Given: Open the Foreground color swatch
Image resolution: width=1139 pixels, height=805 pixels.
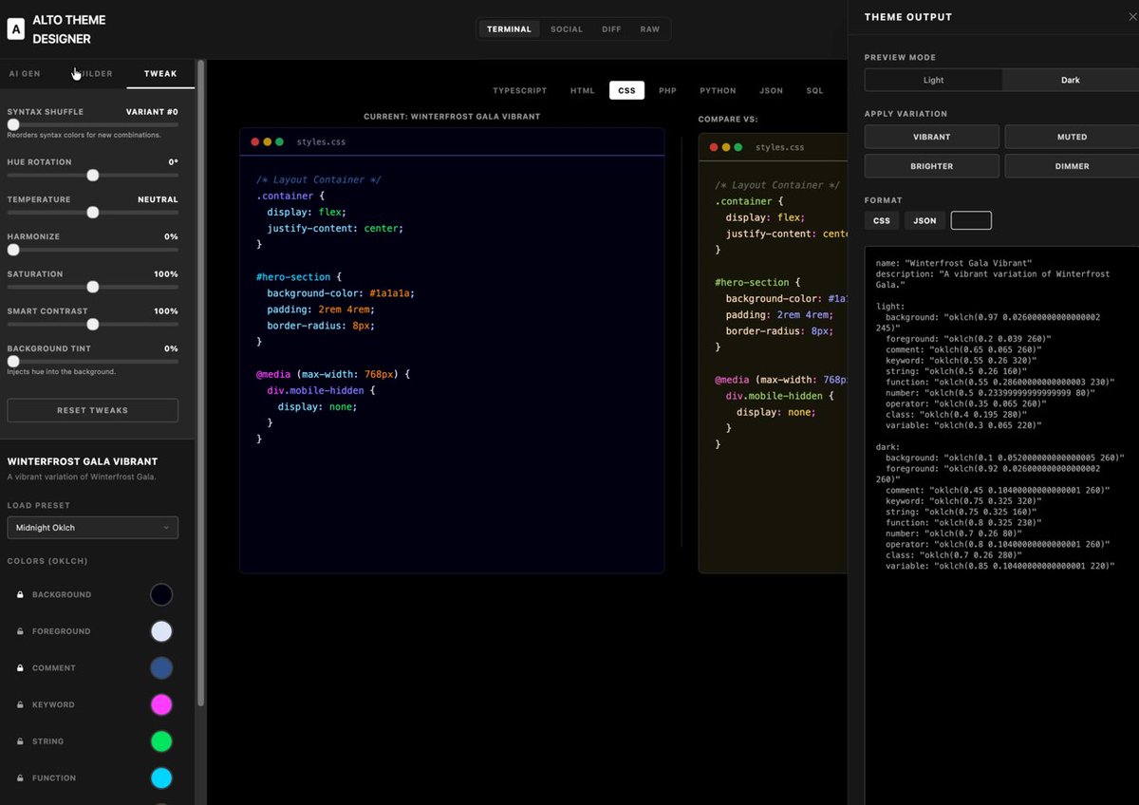Looking at the screenshot, I should pos(161,631).
